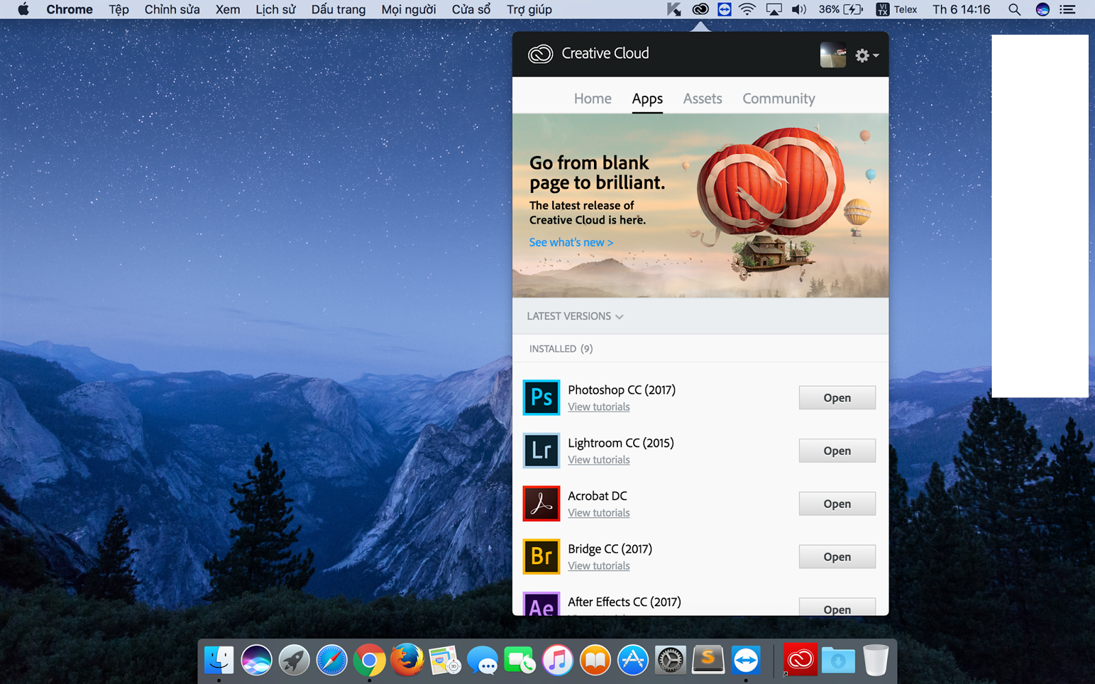Open FaceTime from the dock
The height and width of the screenshot is (684, 1095).
pos(520,661)
